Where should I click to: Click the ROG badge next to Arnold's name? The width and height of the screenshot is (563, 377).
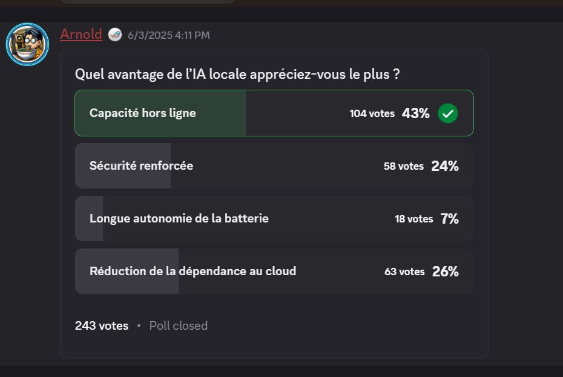tap(114, 35)
